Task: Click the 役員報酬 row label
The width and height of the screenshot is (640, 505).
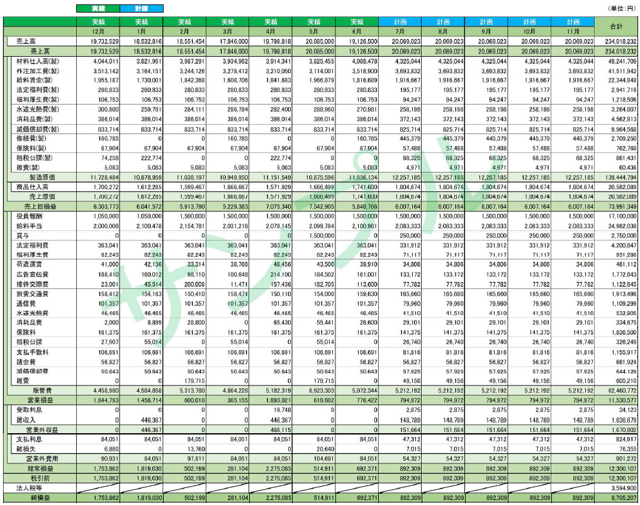Action: pyautogui.click(x=29, y=217)
